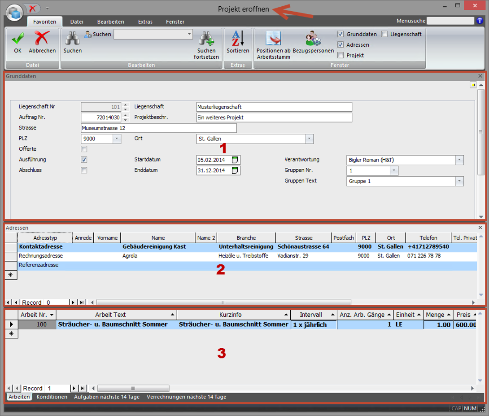
Task: Click the Kurzinfo column header
Action: click(x=234, y=315)
